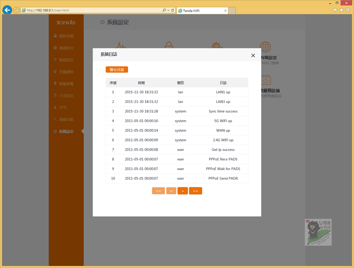Image resolution: width=354 pixels, height=268 pixels.
Task: Close the Tenda WiFi tab
Action: click(225, 10)
